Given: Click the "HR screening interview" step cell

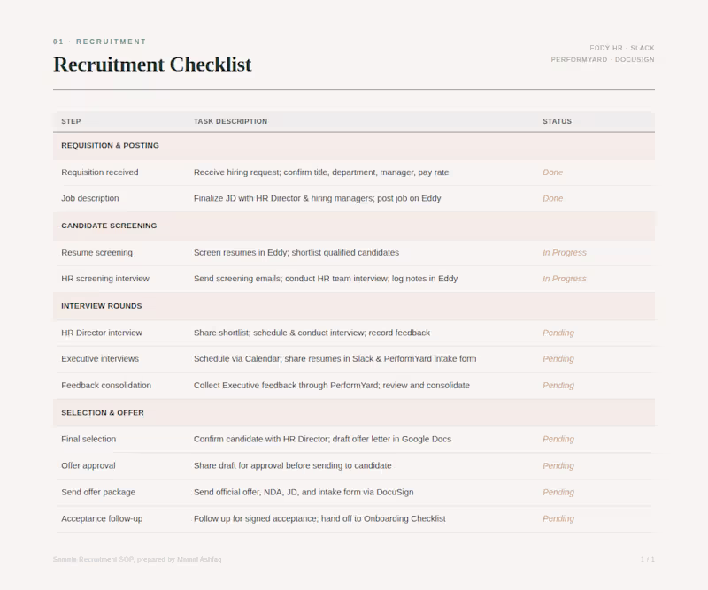Looking at the screenshot, I should point(105,279).
